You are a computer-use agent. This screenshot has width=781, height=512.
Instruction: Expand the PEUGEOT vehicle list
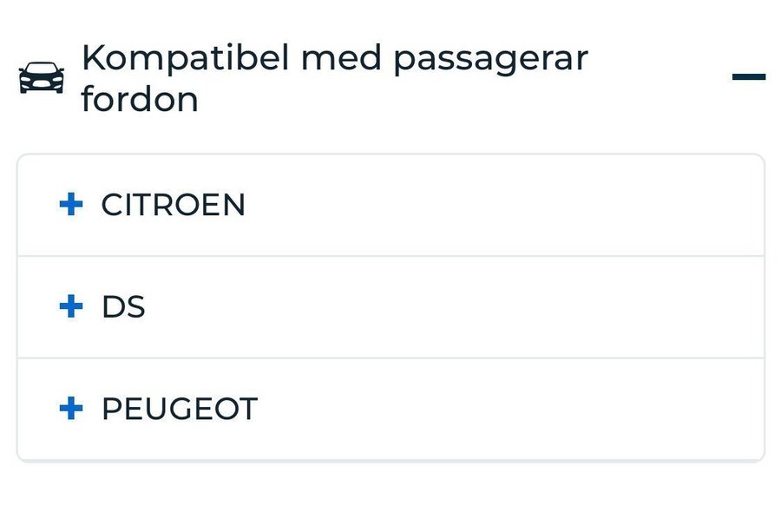(390, 409)
